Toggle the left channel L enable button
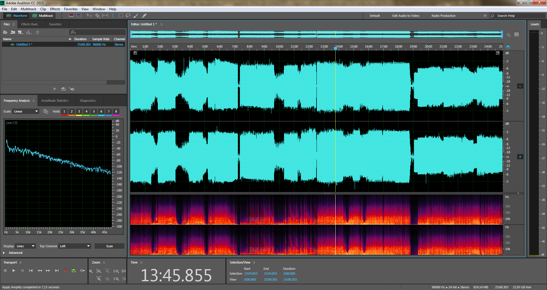The width and height of the screenshot is (547, 290). tap(520, 86)
